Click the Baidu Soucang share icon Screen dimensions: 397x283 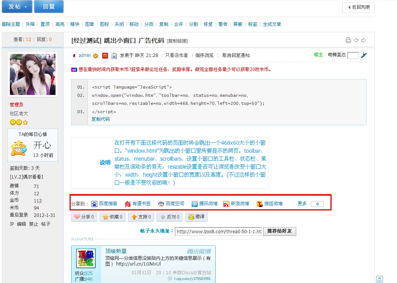pos(94,204)
